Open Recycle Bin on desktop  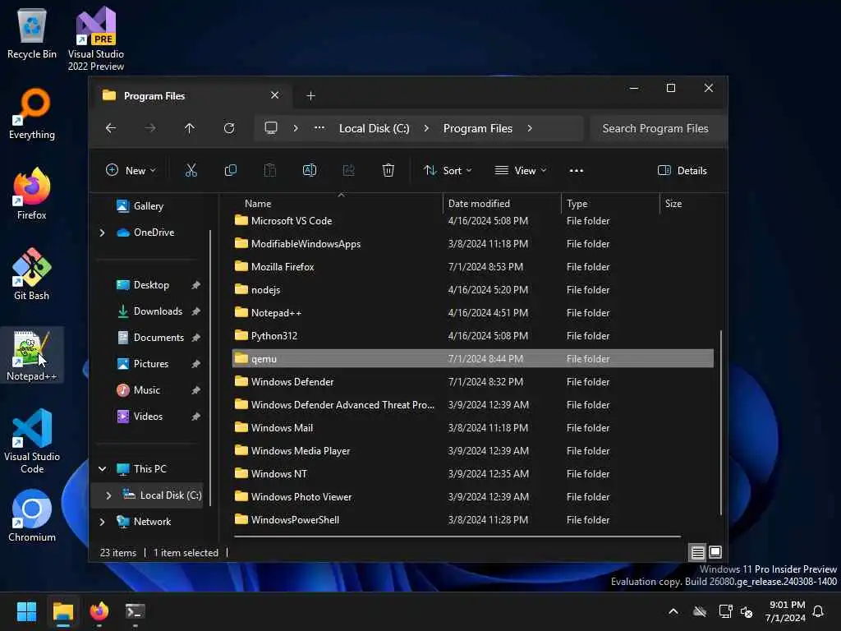pyautogui.click(x=32, y=33)
